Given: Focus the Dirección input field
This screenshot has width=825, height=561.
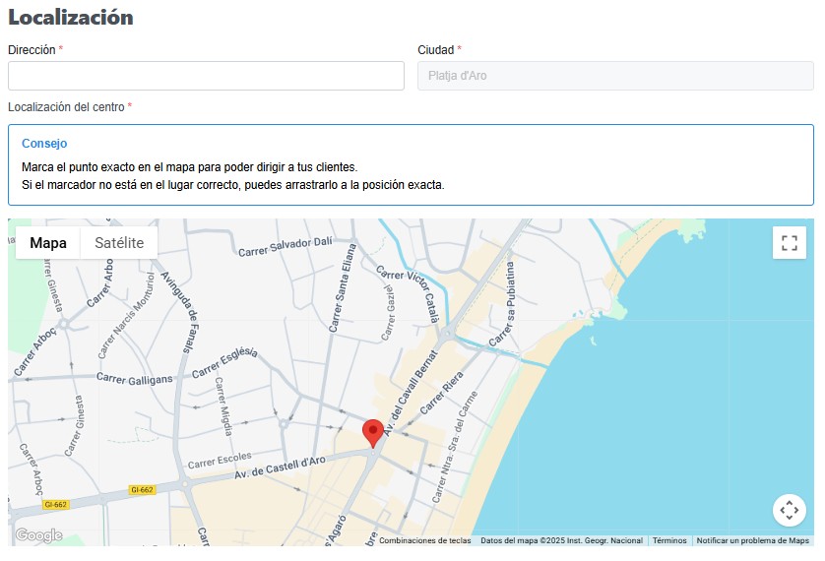Looking at the screenshot, I should [206, 76].
